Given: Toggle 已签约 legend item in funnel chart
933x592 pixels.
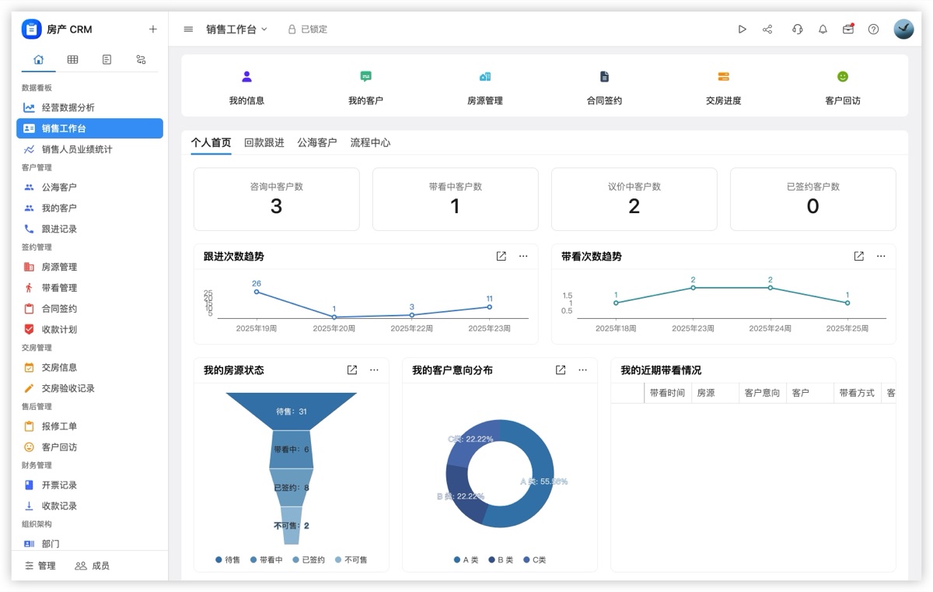Looking at the screenshot, I should point(308,560).
